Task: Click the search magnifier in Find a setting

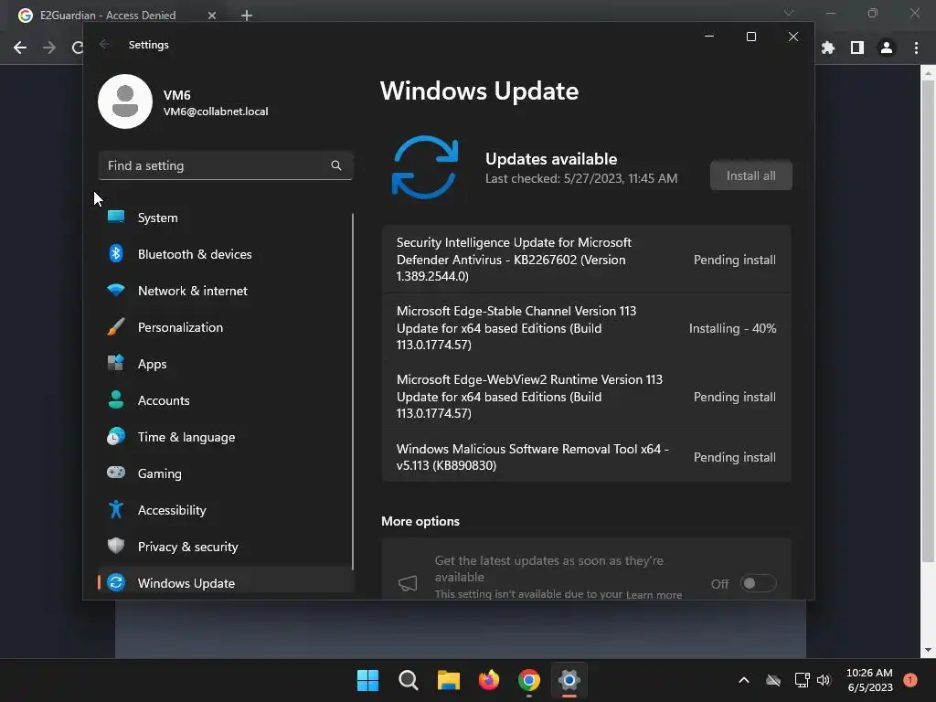Action: point(336,165)
